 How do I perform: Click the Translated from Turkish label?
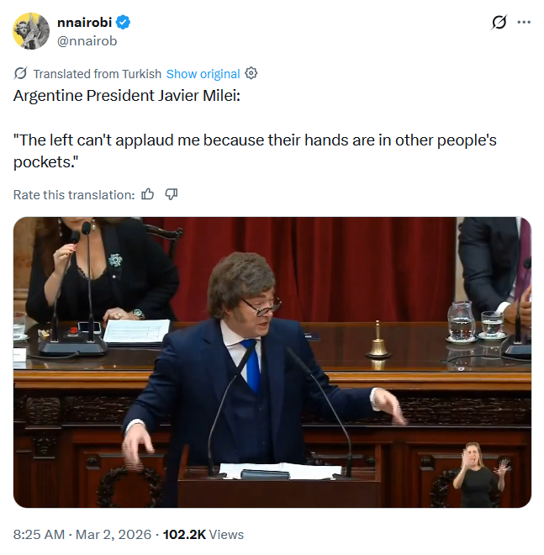click(98, 74)
